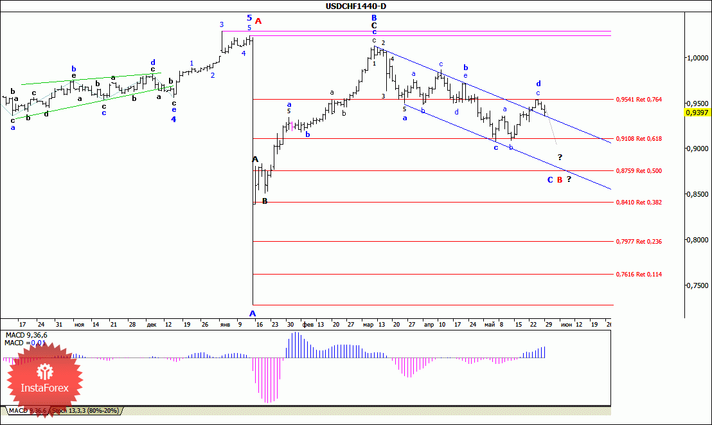712x425 pixels.
Task: Click the InstaForex logo badge
Action: coord(44,379)
